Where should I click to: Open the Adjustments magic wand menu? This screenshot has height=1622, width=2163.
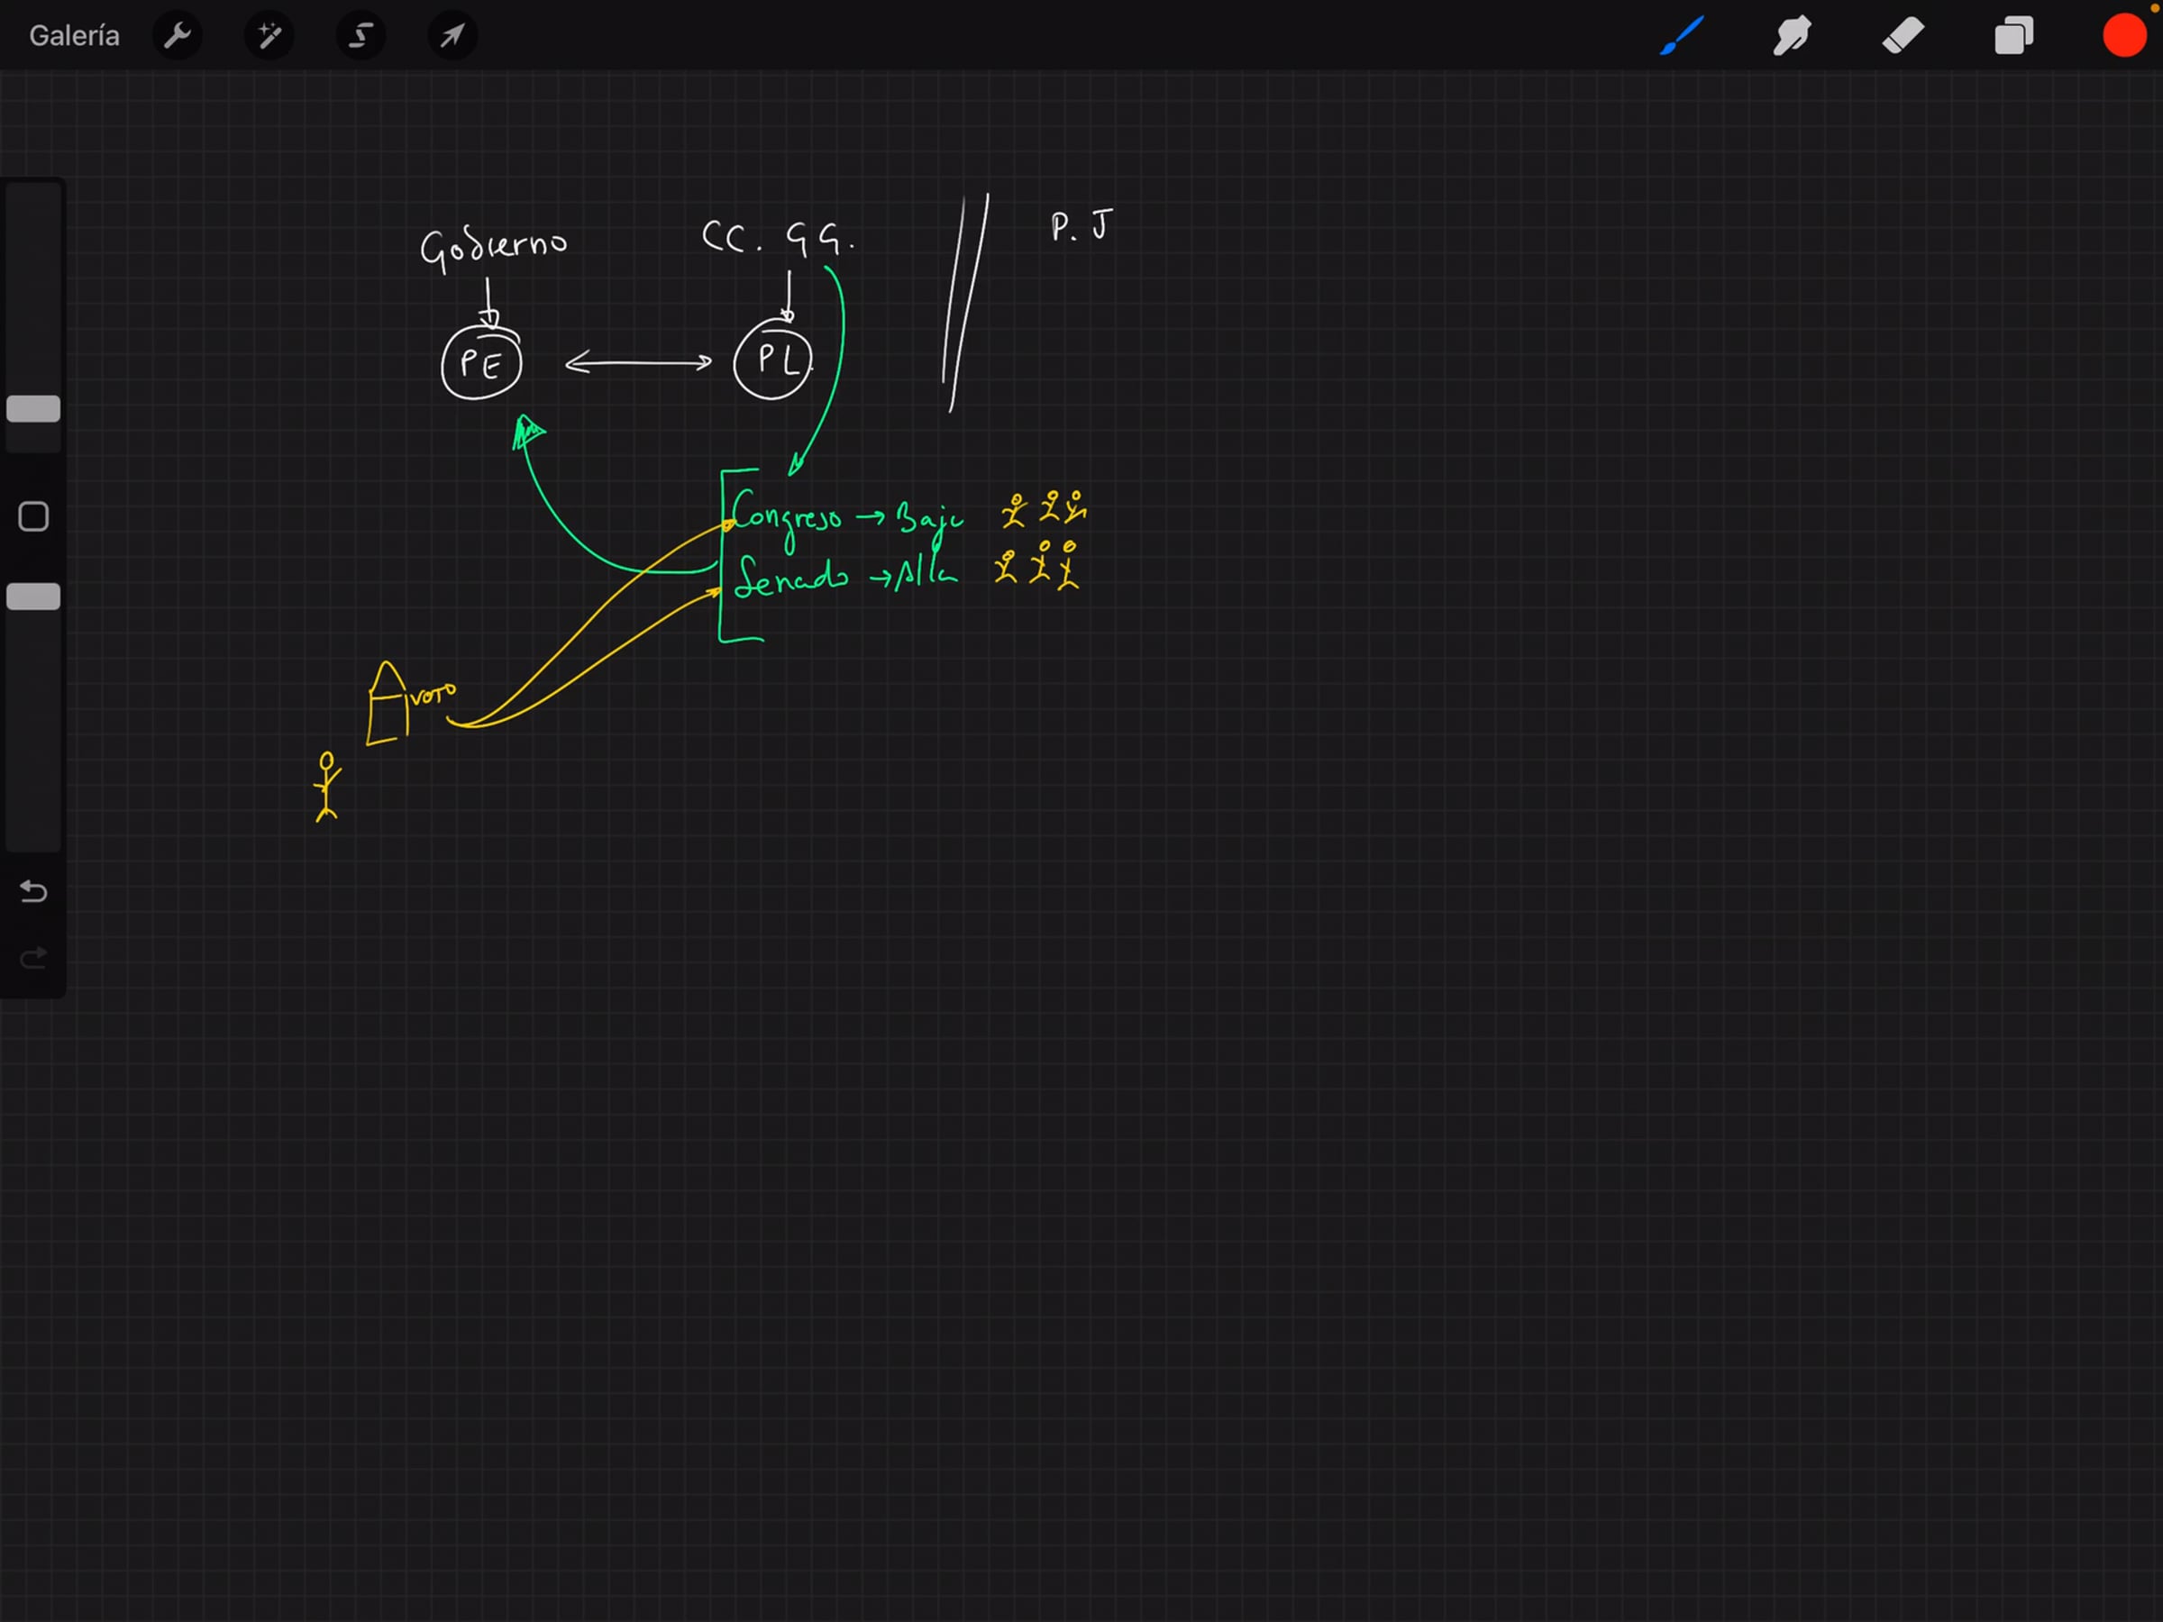(x=269, y=36)
